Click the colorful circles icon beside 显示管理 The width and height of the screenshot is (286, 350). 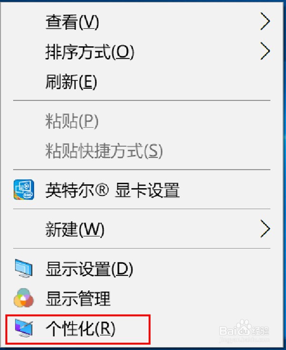click(24, 298)
